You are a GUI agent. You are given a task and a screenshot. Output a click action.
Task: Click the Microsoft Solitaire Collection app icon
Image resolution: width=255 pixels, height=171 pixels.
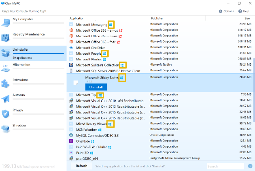pos(71,65)
